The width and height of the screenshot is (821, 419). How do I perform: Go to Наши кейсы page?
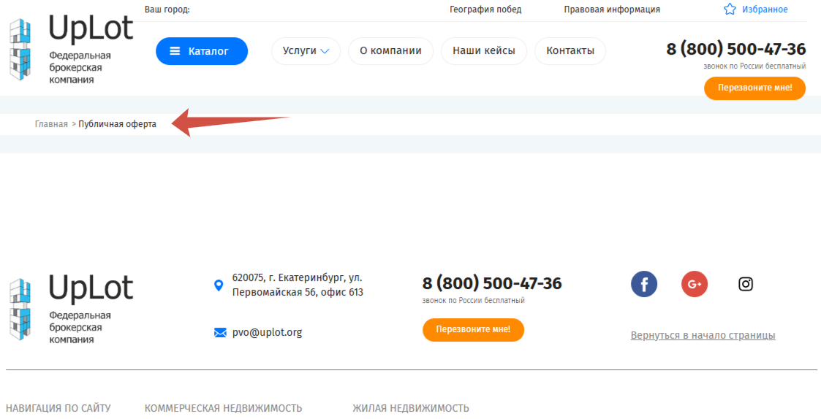[484, 51]
